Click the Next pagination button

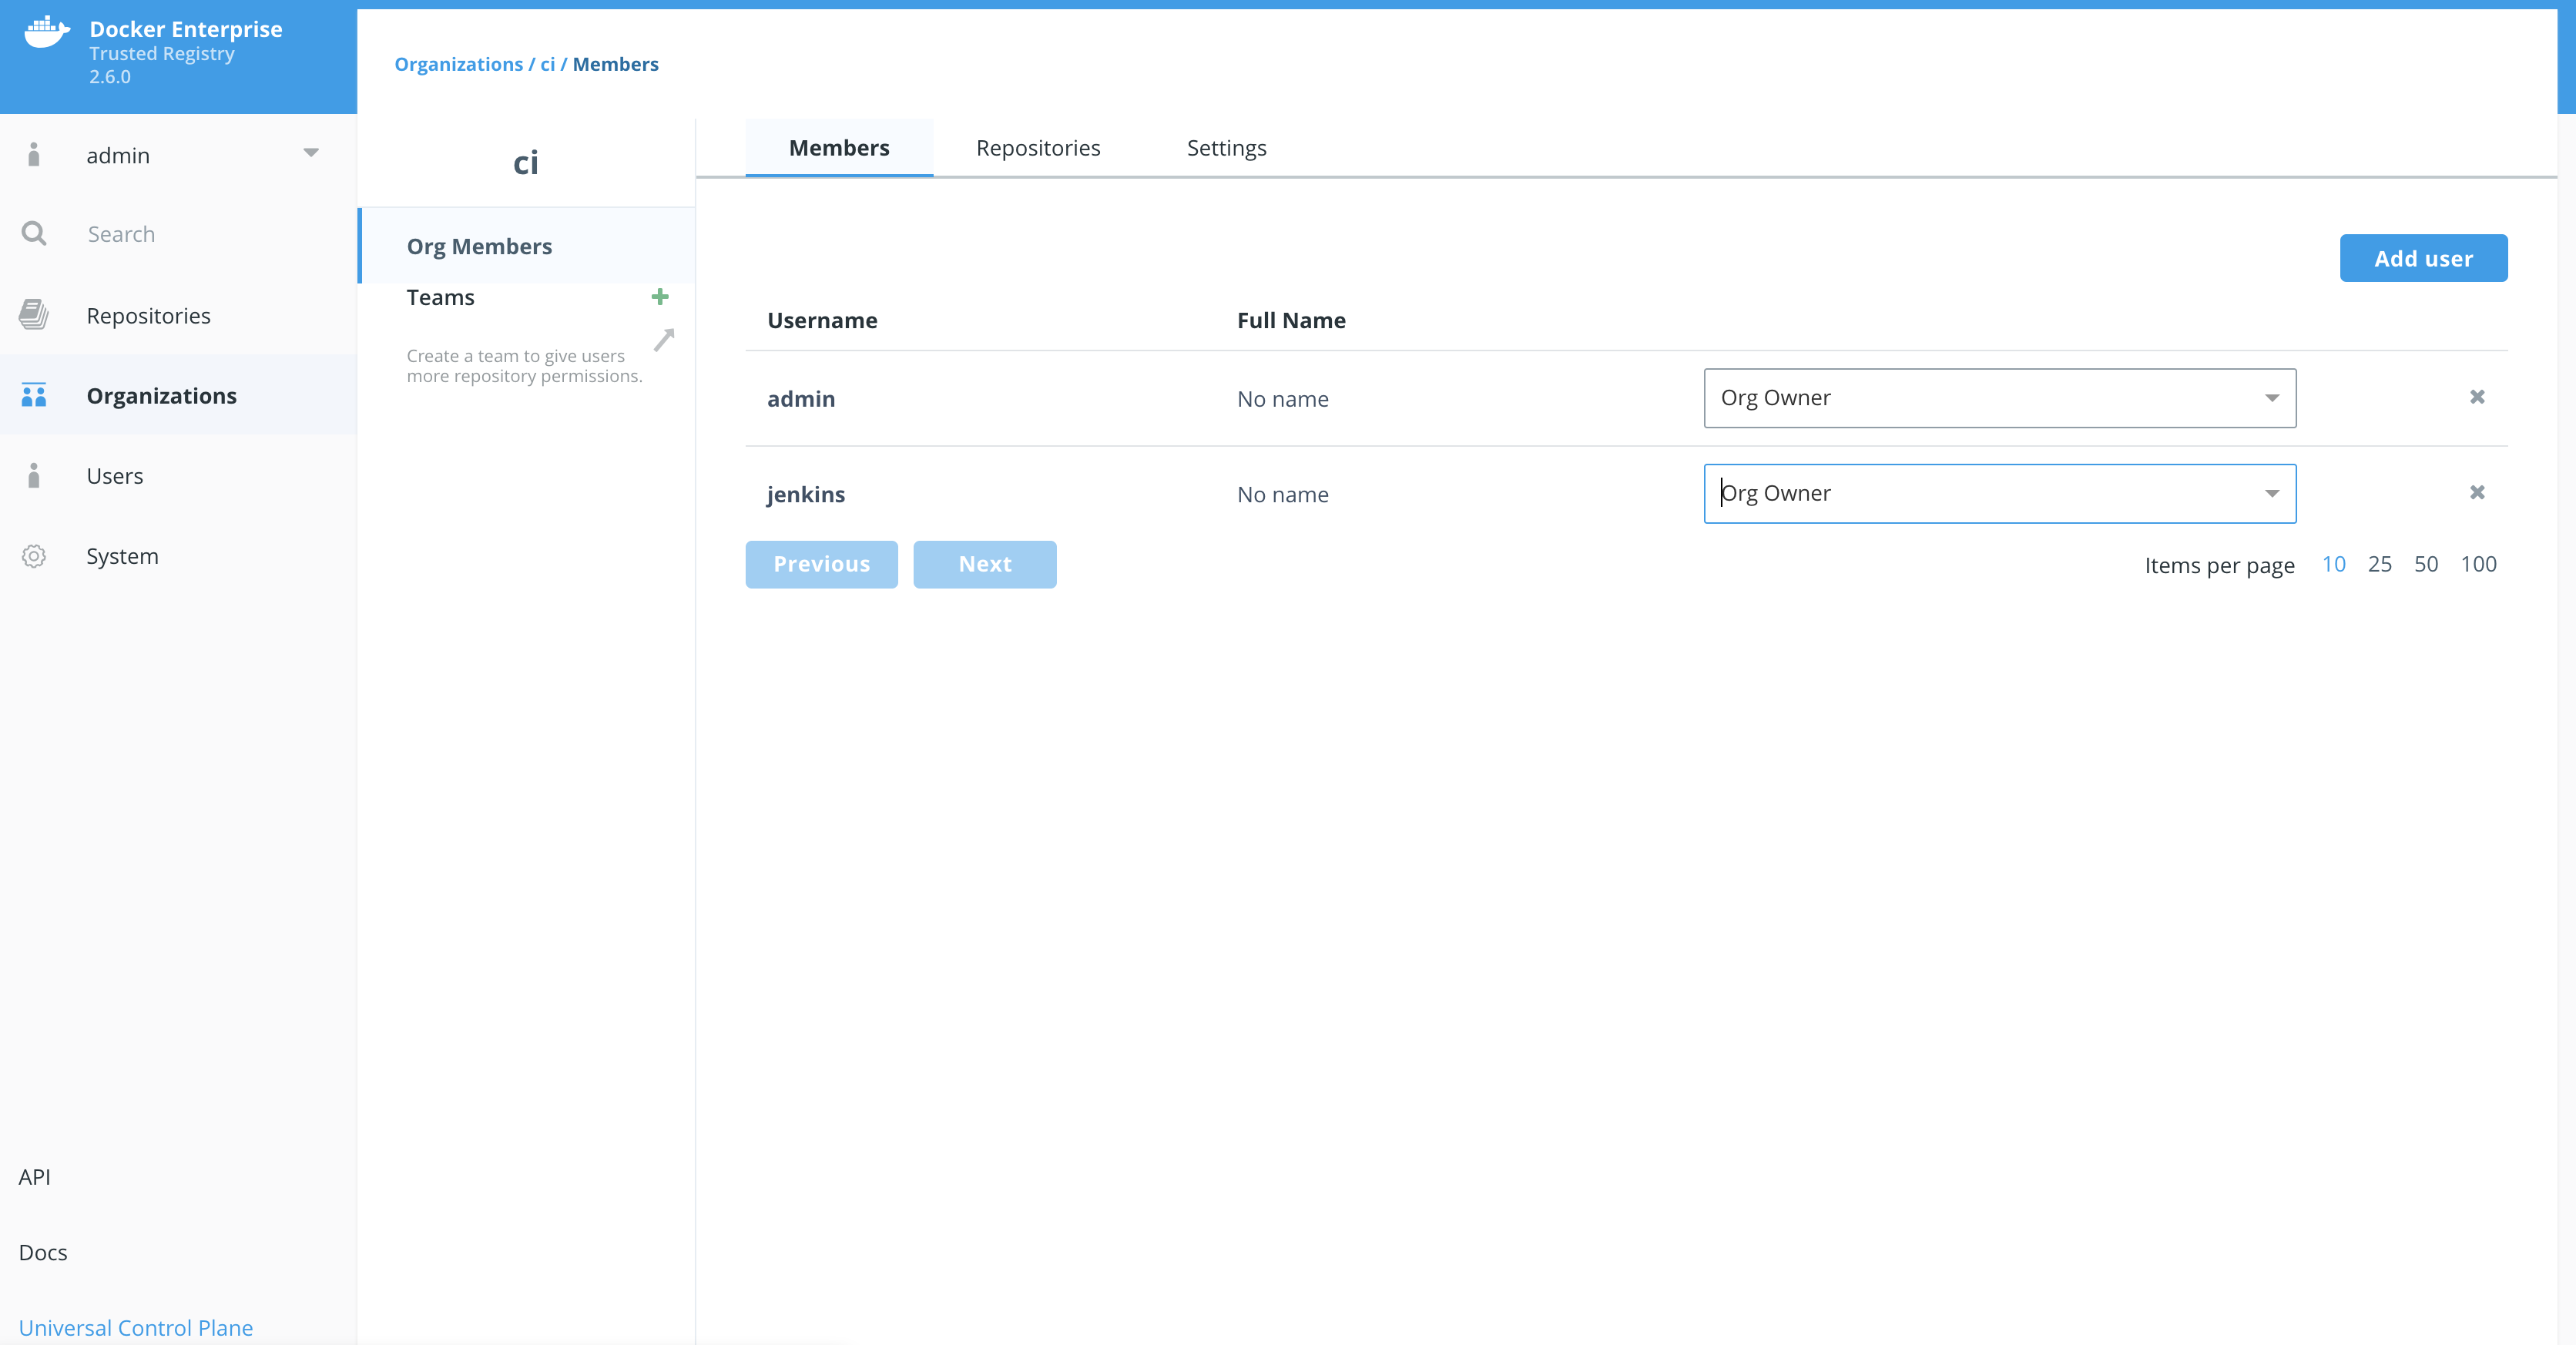pos(984,564)
